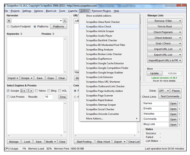Viewport: 190px width, 155px height.
Task: Launch ScrapeBox DupRemove
Action: click(109, 59)
